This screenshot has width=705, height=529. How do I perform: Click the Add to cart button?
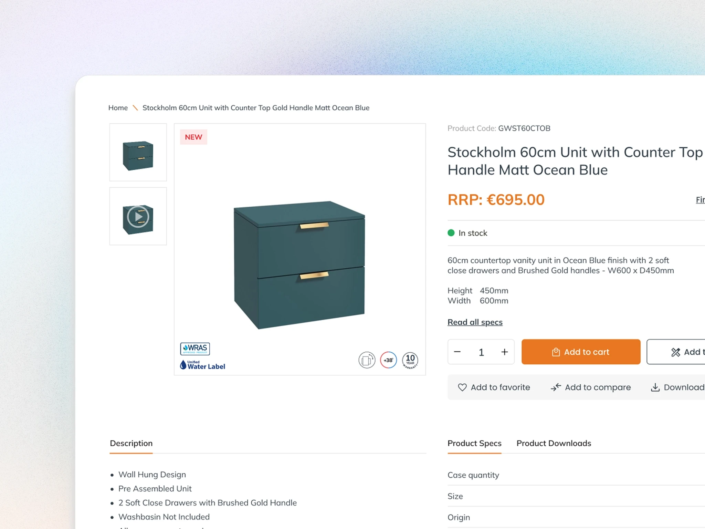580,351
